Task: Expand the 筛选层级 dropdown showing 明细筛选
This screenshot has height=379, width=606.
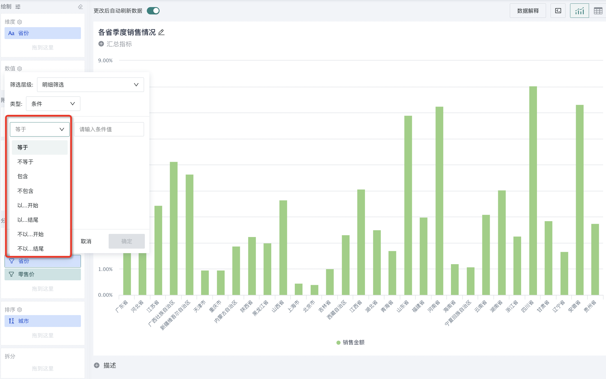Action: (x=90, y=85)
